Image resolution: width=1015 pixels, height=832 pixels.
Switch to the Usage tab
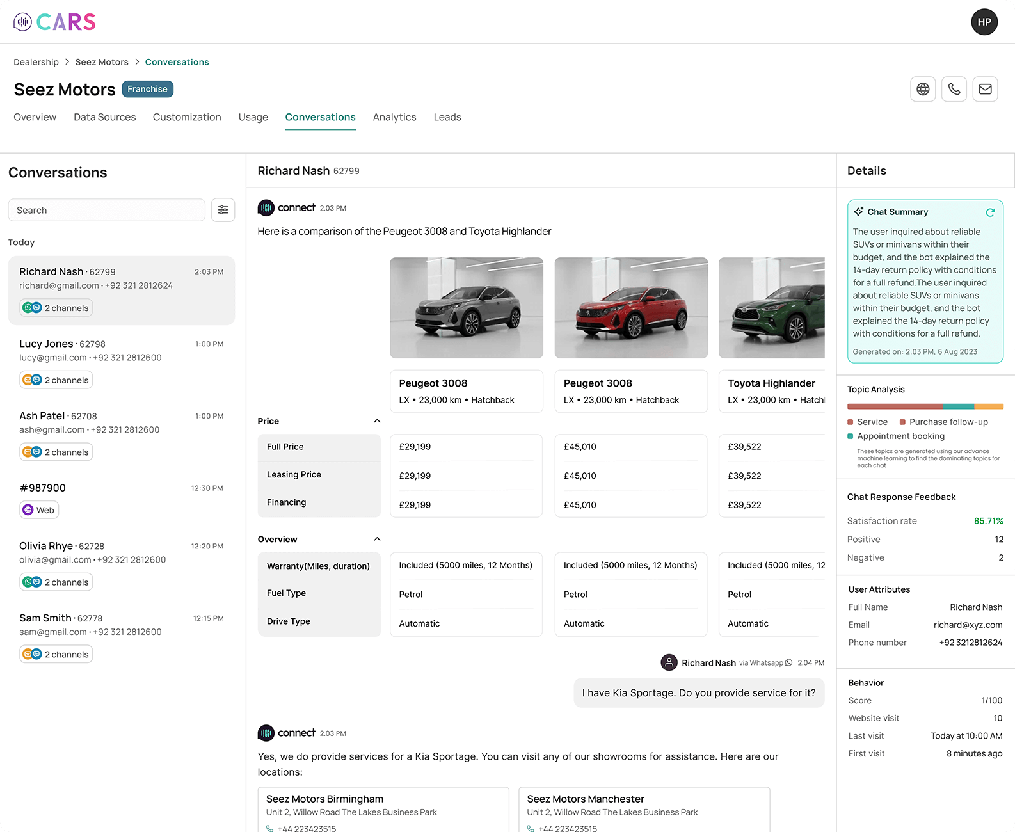coord(253,117)
